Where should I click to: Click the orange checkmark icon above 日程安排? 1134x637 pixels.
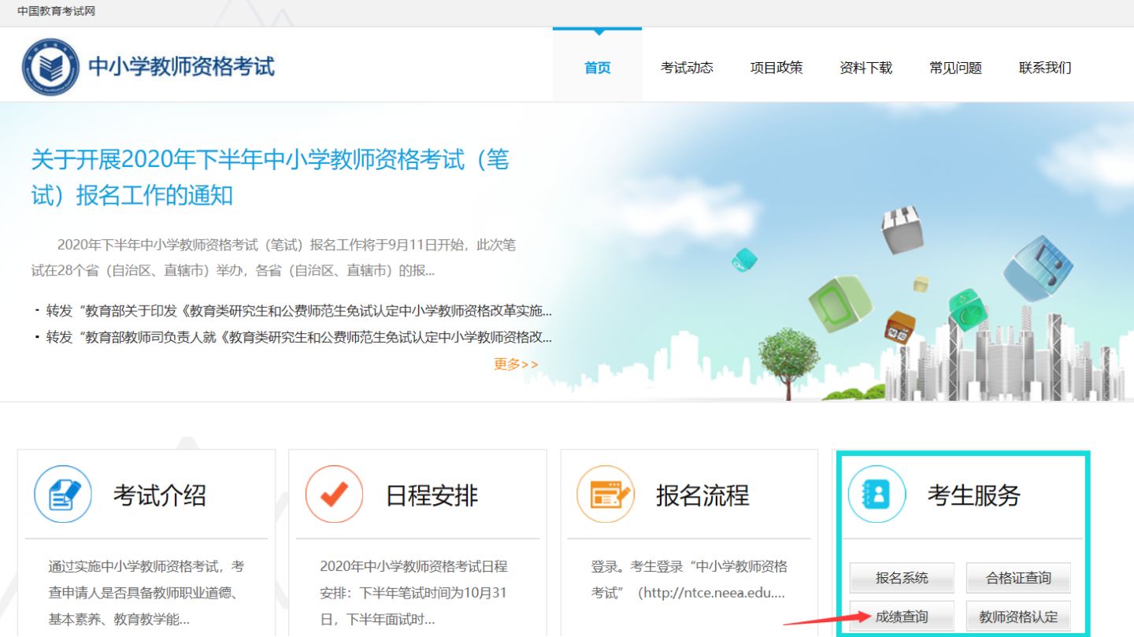click(335, 494)
